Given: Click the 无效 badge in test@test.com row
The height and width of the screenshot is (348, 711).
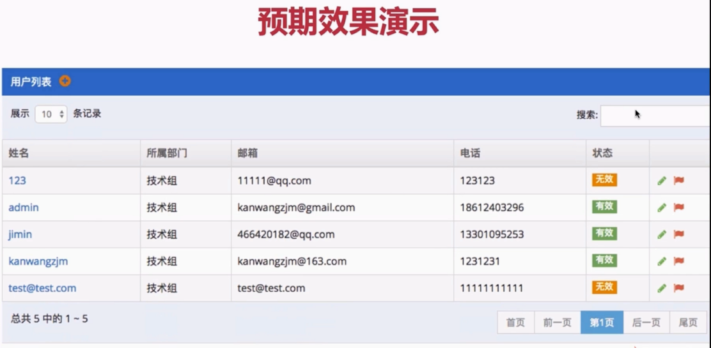Looking at the screenshot, I should pos(604,287).
